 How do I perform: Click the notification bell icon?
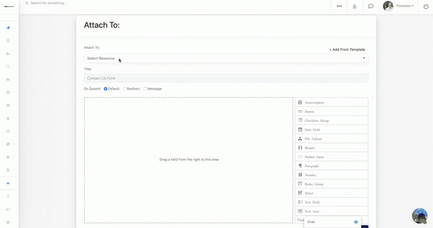point(355,7)
